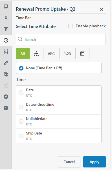The width and height of the screenshot is (112, 170).
Task: Filter by ABC text attributes
Action: point(51,54)
